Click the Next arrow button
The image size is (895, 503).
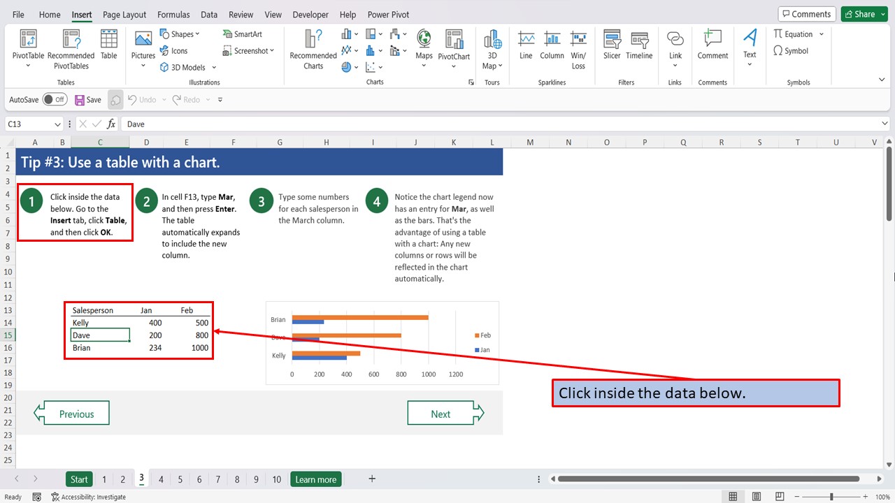point(445,414)
